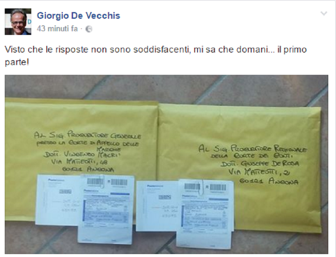Click the word 'parte!' in post text
Image resolution: width=336 pixels, height=257 pixels.
[17, 62]
